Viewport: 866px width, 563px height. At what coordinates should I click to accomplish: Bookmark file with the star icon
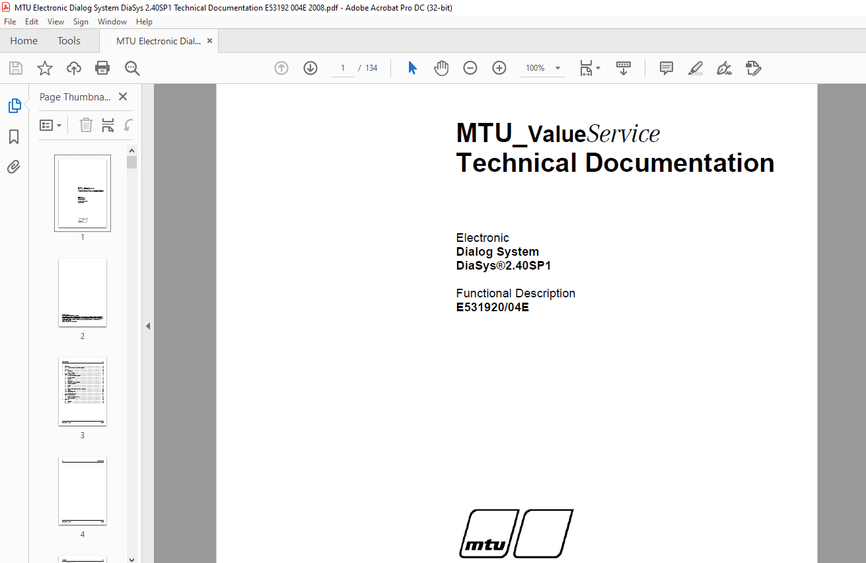(45, 68)
